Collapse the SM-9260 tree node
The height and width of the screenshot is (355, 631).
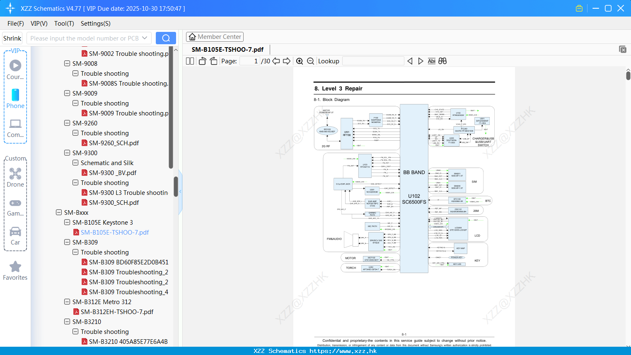pyautogui.click(x=67, y=123)
